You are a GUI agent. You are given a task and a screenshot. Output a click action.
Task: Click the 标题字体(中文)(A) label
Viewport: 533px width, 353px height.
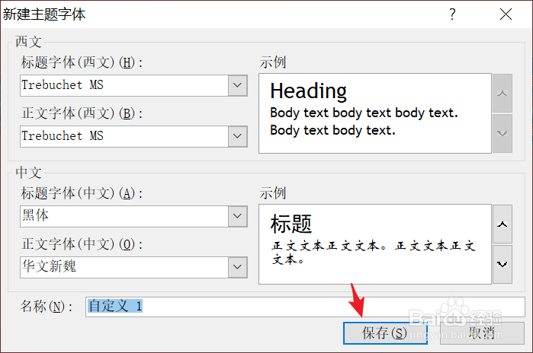(x=82, y=193)
